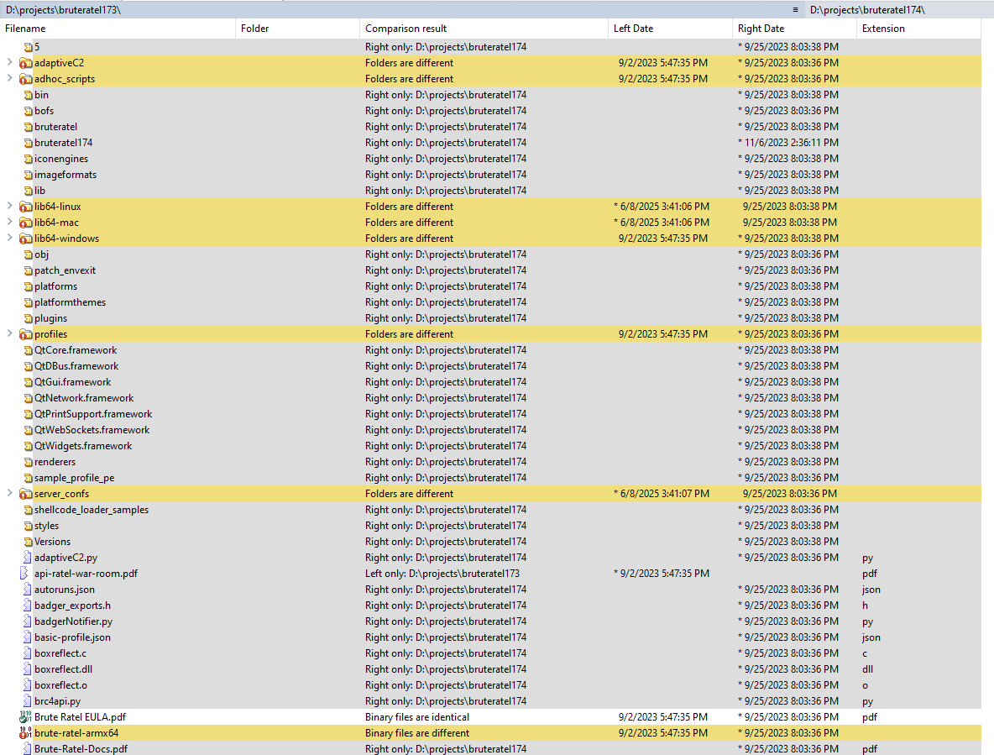Expand the lib64-windows folder
The height and width of the screenshot is (755, 994).
(x=9, y=238)
